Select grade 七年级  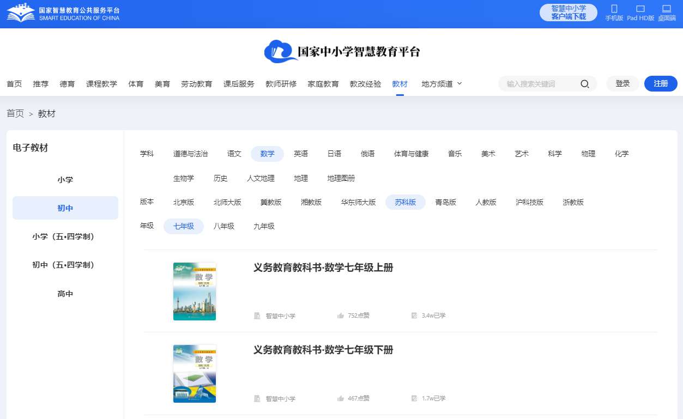click(183, 226)
